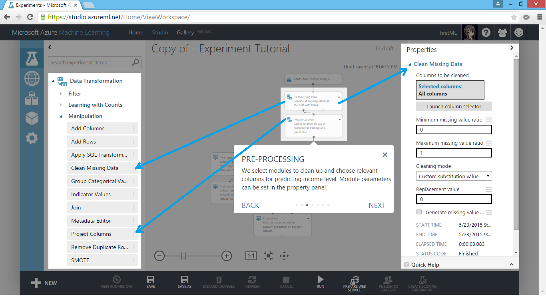Click the Properties panel vertical scrollbar
Viewport: 546px width, 307px height.
(x=516, y=145)
